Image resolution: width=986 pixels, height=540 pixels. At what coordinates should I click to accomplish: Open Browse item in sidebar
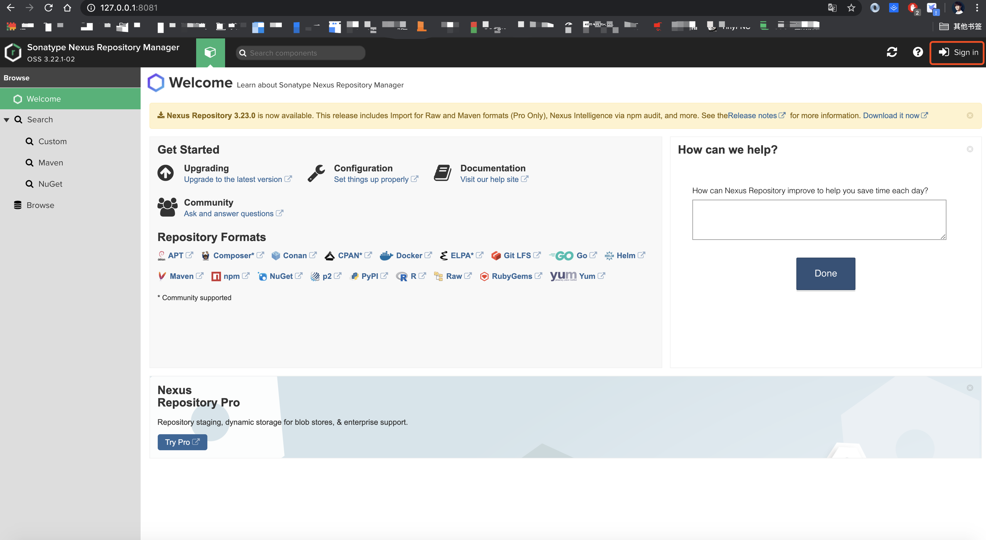click(40, 205)
